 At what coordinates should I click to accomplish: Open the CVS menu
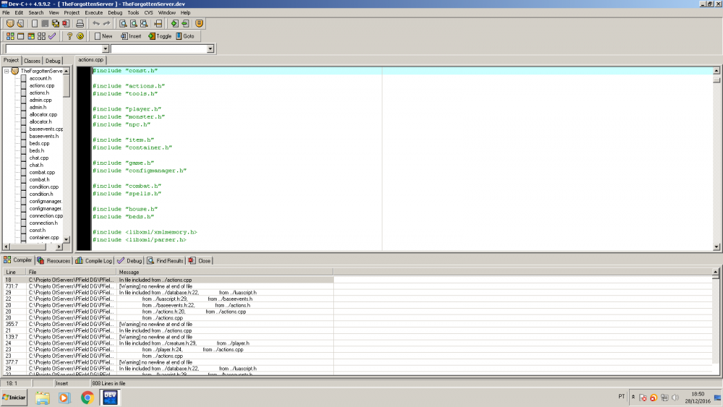148,12
